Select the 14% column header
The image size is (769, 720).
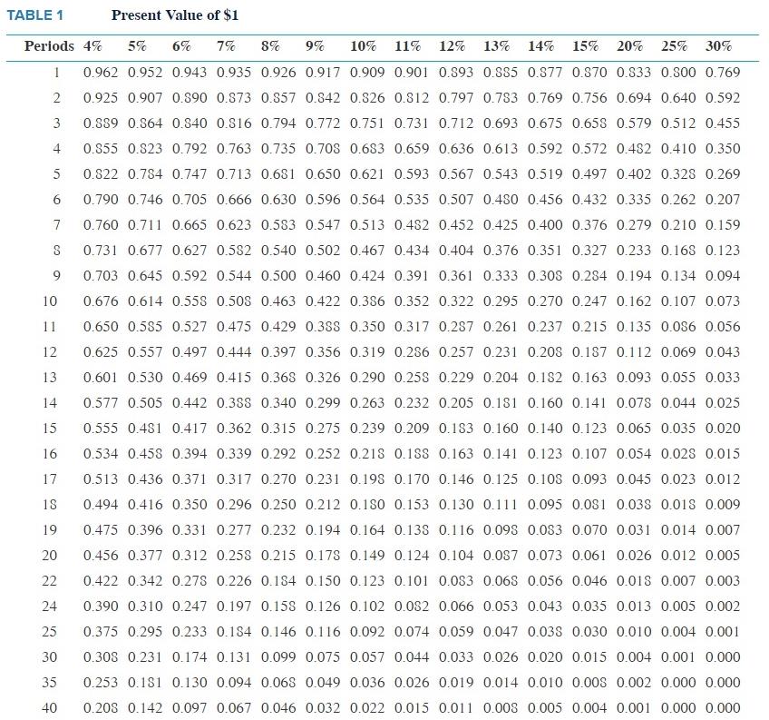(541, 46)
